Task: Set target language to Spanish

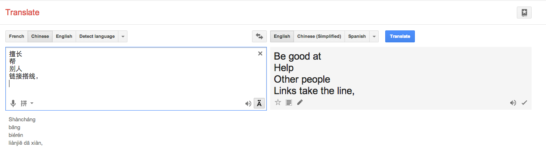Action: coord(357,36)
